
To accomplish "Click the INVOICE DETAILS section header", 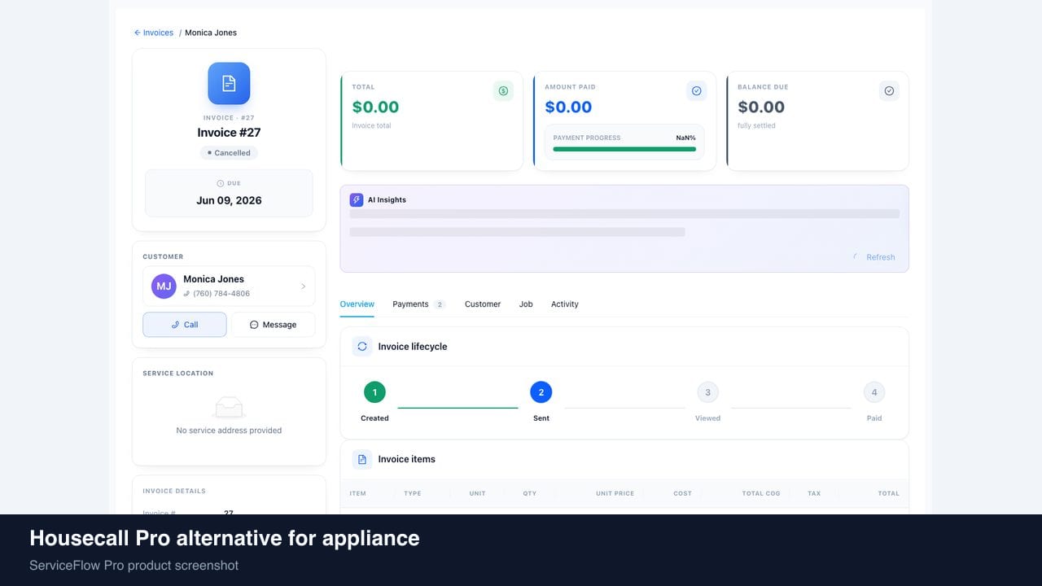I will [x=174, y=491].
